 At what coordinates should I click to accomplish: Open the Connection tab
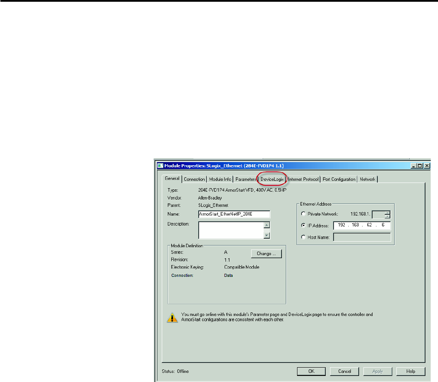click(x=194, y=179)
